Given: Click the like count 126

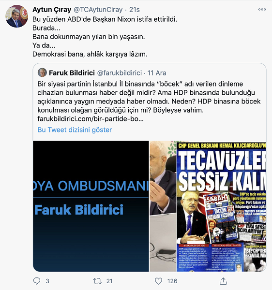Looking at the screenshot, I should (x=172, y=281).
